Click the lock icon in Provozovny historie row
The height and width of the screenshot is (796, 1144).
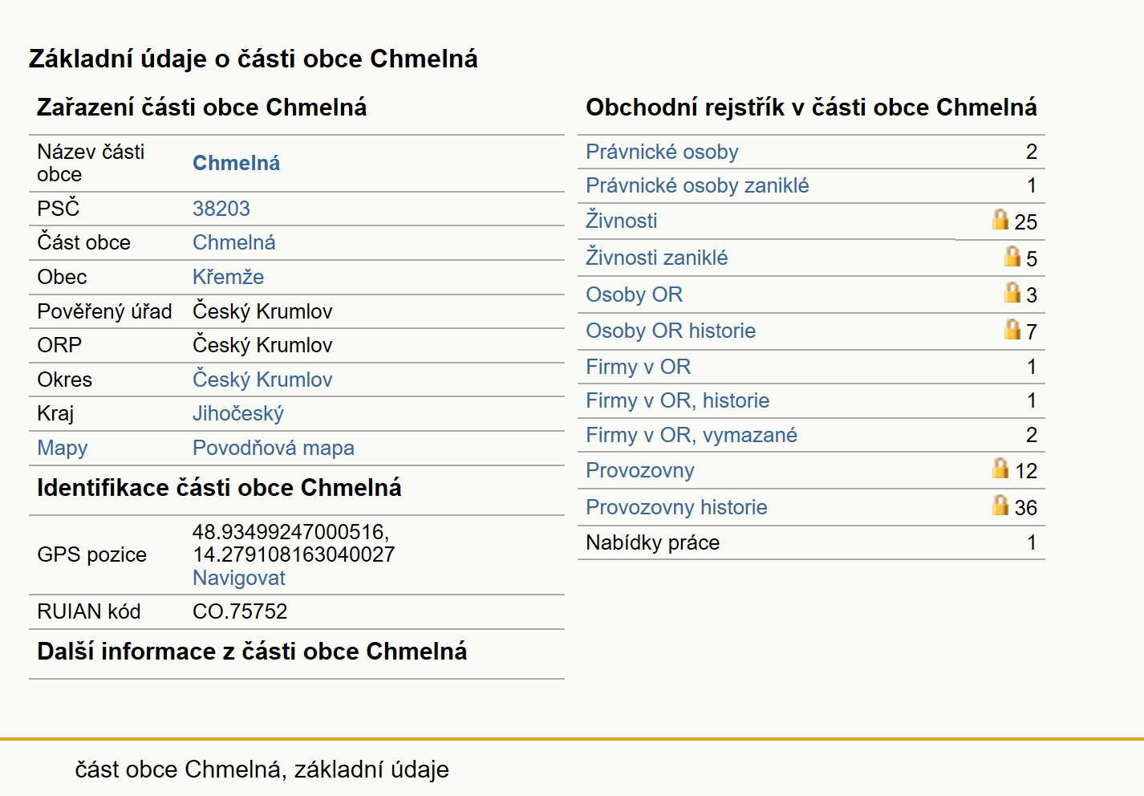click(1000, 506)
